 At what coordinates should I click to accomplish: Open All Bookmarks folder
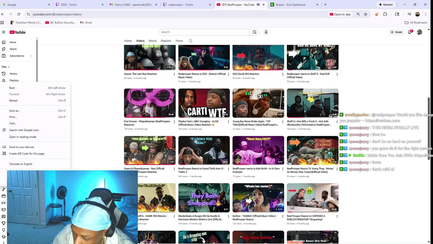point(416,23)
